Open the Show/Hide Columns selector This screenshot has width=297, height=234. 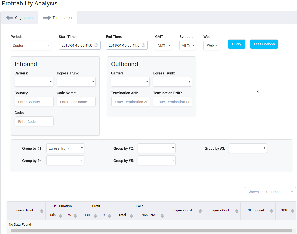click(270, 192)
